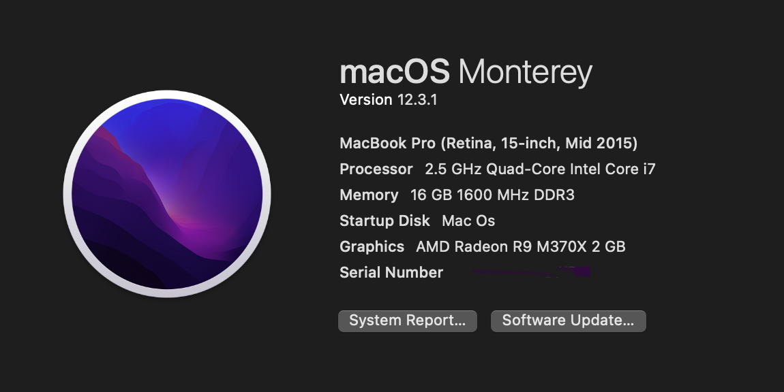784x392 pixels.
Task: Click the "(Retina, 15-inch, Mid 2015)" text
Action: (x=539, y=144)
